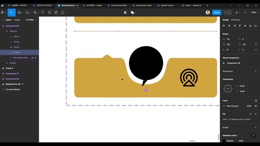
Task: Switch to the Prototype tab
Action: [x=236, y=20]
